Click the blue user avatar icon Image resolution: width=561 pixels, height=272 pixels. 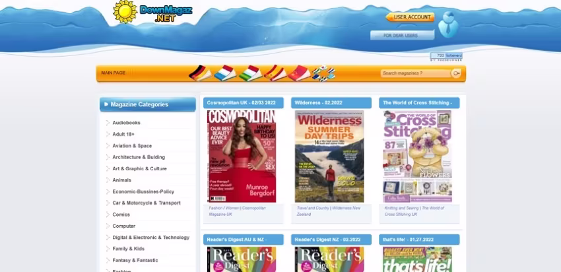tap(448, 24)
